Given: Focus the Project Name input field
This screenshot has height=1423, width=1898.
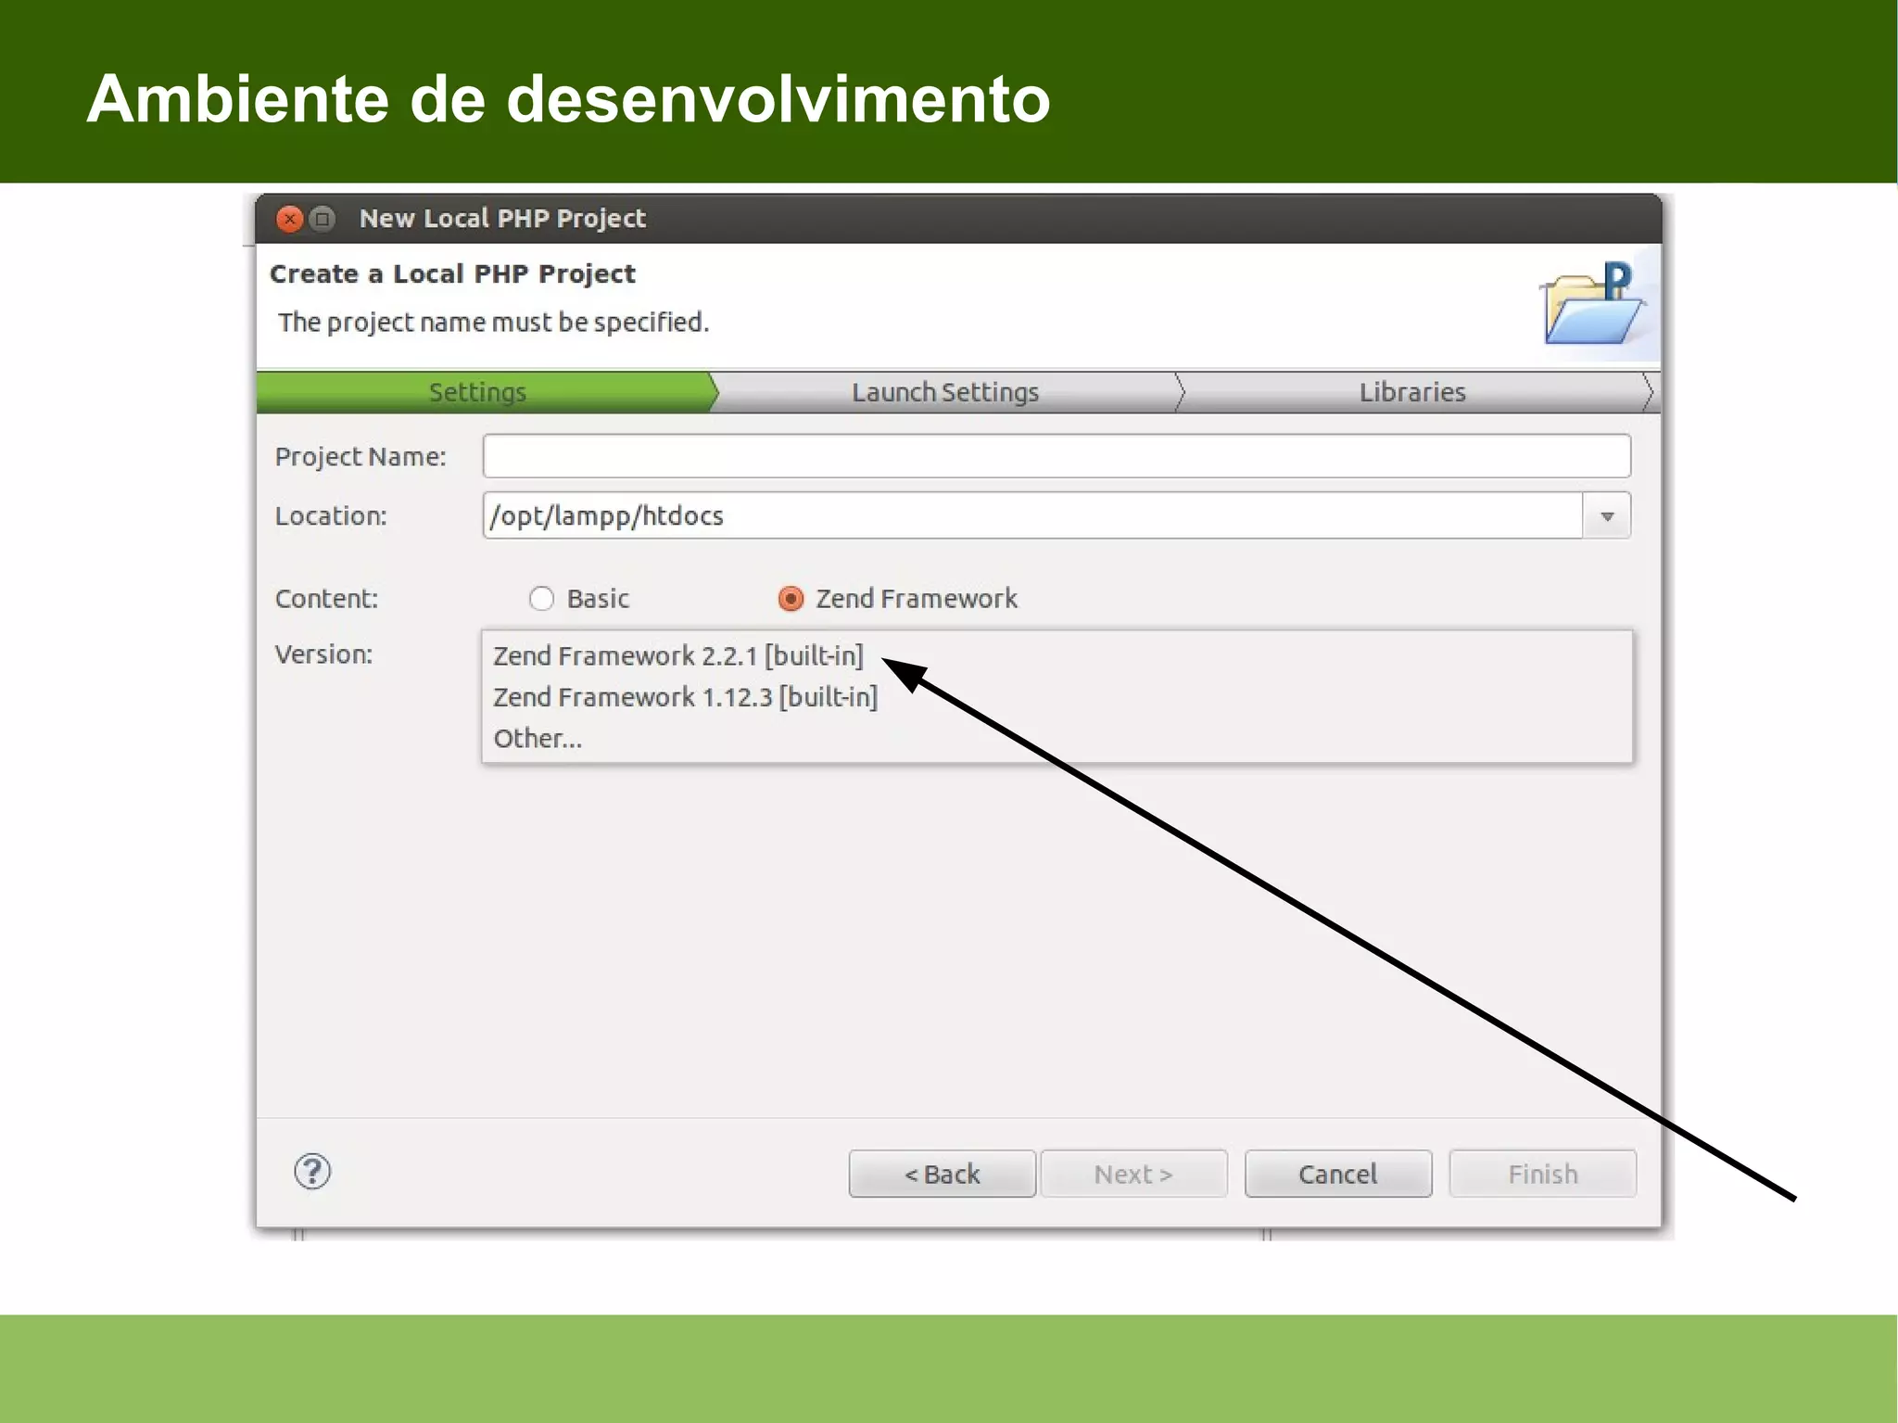Looking at the screenshot, I should (x=1057, y=456).
